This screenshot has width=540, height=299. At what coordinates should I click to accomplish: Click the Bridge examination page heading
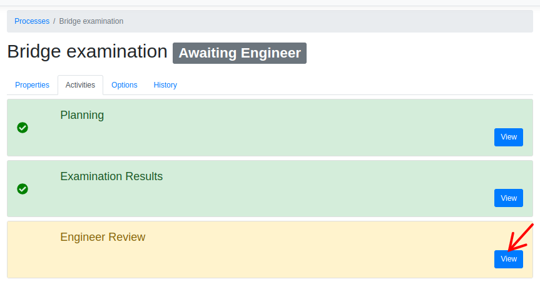click(x=87, y=51)
